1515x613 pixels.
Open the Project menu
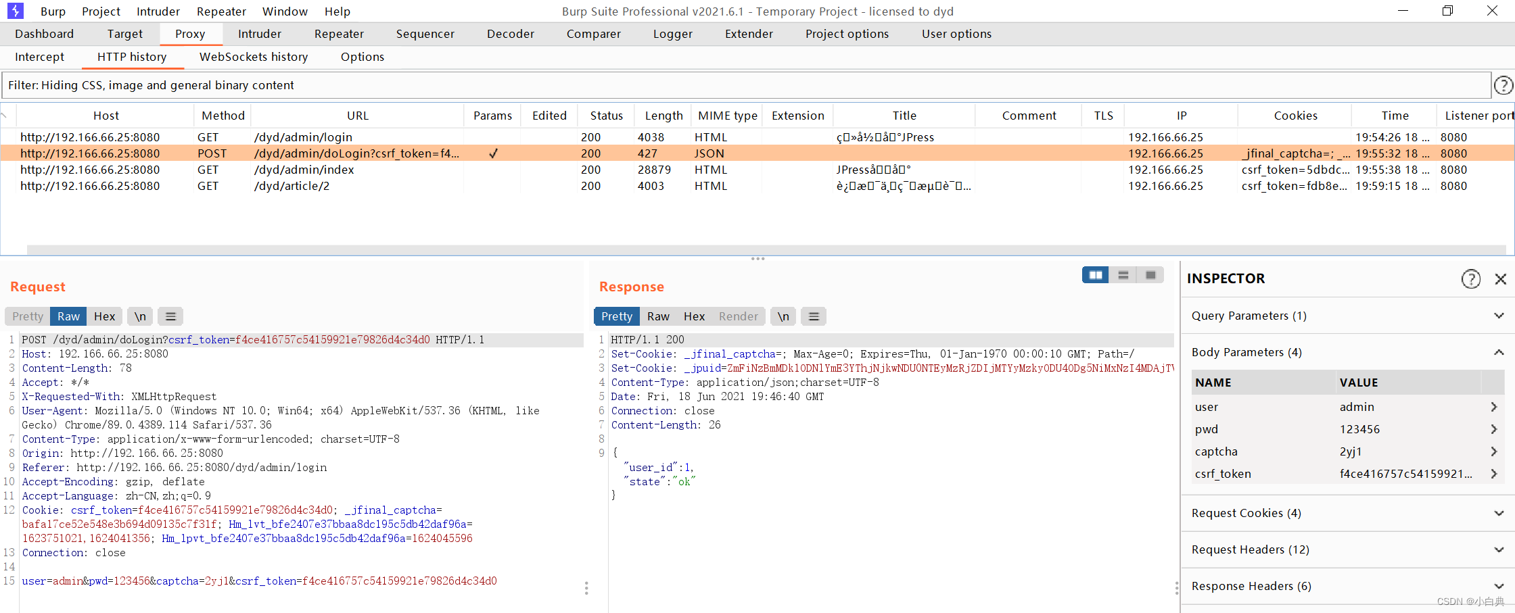[101, 11]
